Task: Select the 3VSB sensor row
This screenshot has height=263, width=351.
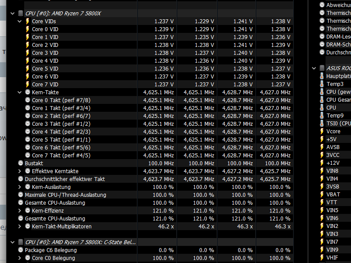Action: (335, 187)
